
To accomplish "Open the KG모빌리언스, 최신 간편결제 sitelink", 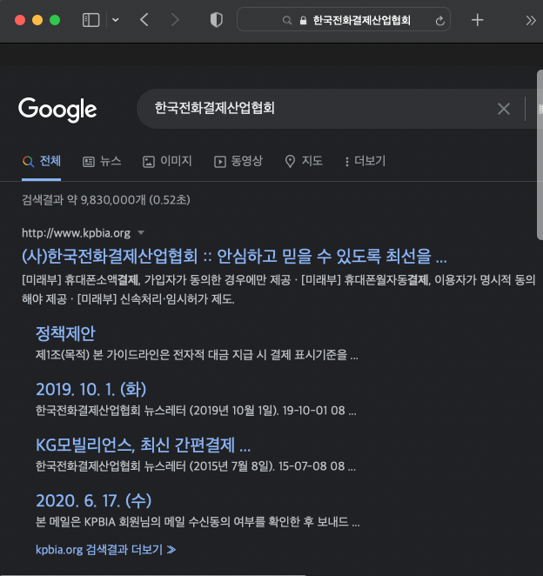I will 144,445.
